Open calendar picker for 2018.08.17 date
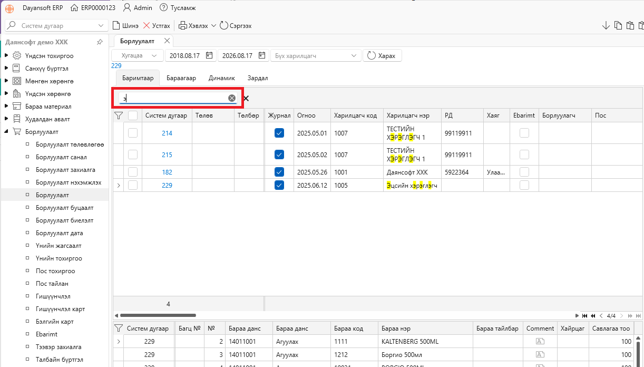The width and height of the screenshot is (644, 367). point(209,55)
